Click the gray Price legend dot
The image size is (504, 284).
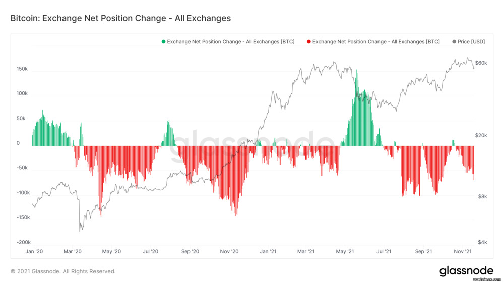(x=454, y=42)
